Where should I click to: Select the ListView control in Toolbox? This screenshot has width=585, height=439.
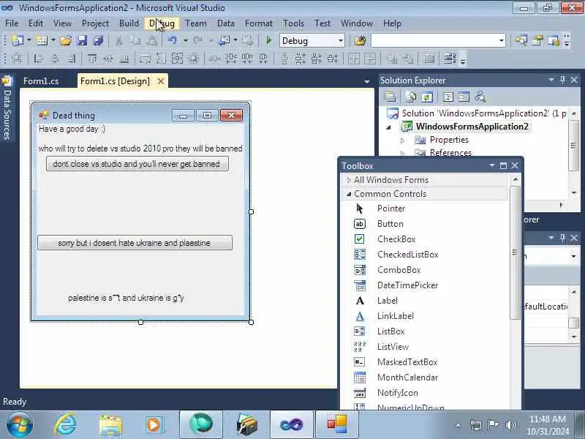393,346
